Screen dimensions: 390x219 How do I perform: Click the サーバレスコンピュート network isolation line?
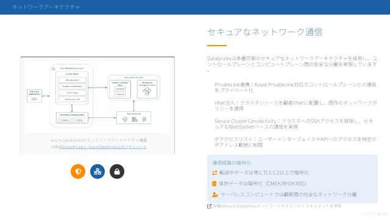(x=289, y=195)
